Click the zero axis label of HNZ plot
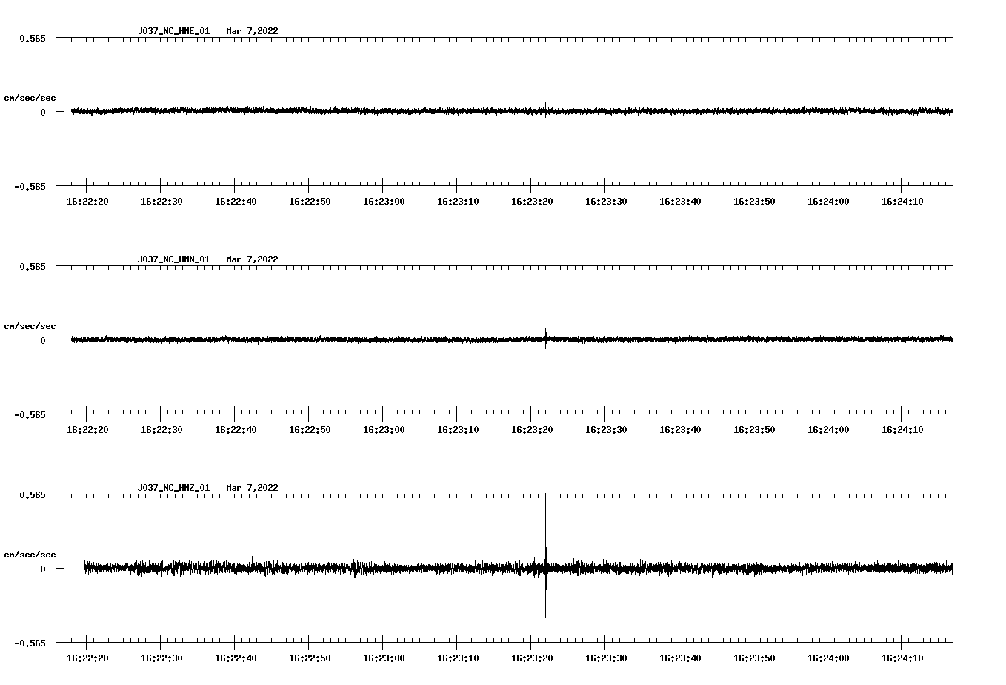Image resolution: width=1006 pixels, height=685 pixels. click(x=43, y=569)
